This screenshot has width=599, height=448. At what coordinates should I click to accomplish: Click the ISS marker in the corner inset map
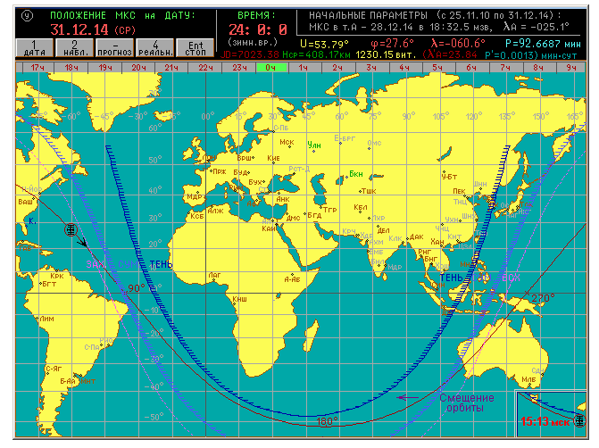click(x=580, y=420)
